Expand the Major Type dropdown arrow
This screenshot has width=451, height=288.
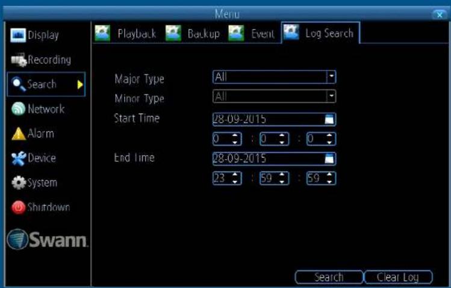point(331,77)
